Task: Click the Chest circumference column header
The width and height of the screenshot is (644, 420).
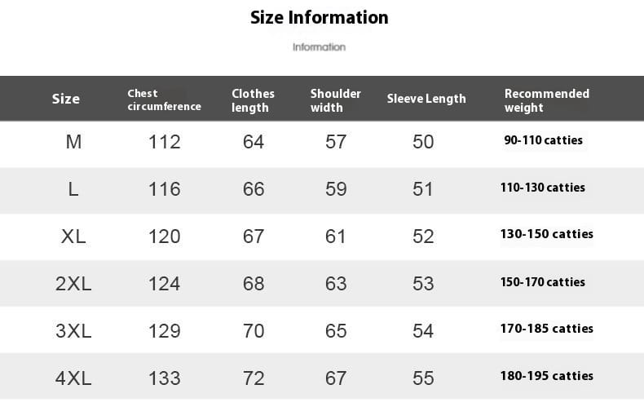Action: coord(165,99)
